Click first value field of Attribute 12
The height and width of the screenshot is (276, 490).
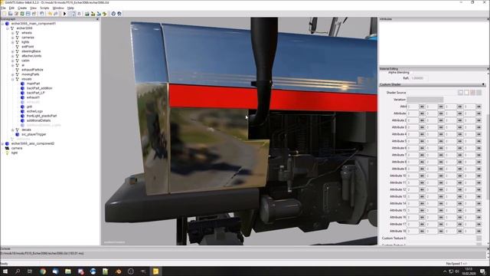click(413, 189)
